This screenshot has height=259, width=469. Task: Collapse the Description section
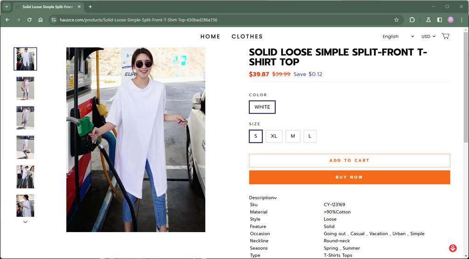click(263, 198)
